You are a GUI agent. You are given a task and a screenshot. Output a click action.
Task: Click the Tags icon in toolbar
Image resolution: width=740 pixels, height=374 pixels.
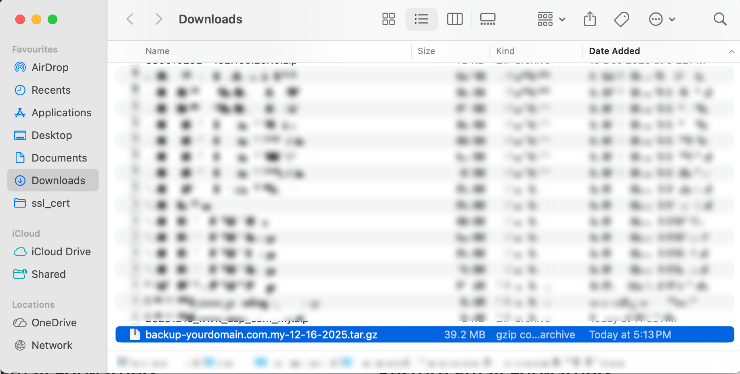pos(621,19)
